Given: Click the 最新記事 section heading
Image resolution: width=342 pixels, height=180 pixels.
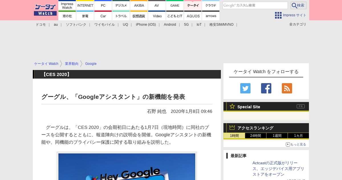Looking at the screenshot, I should 239,156.
